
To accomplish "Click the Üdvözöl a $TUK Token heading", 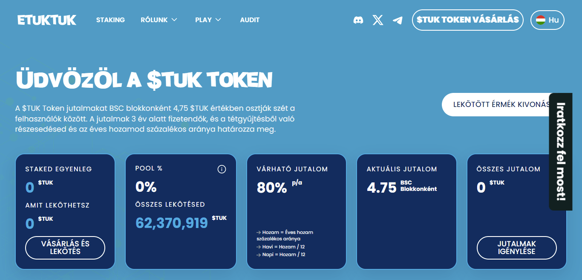I will [x=144, y=80].
